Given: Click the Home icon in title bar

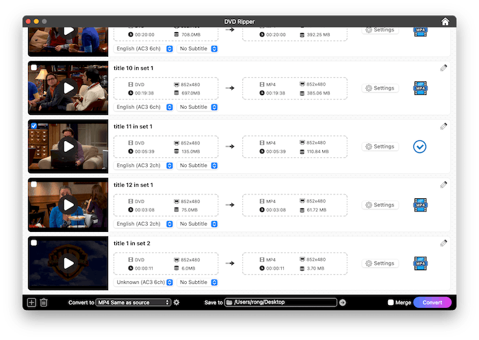Looking at the screenshot, I should [x=445, y=22].
